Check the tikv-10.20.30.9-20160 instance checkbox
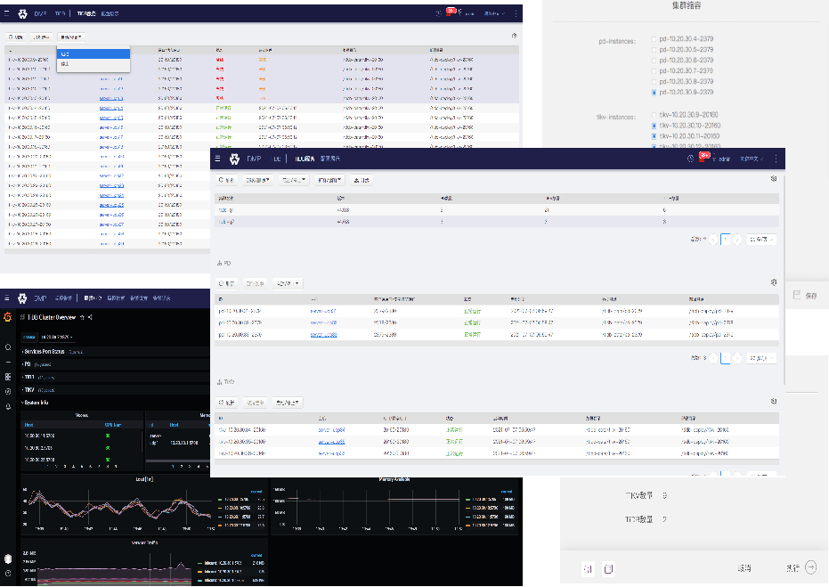This screenshot has height=587, width=829. [654, 115]
